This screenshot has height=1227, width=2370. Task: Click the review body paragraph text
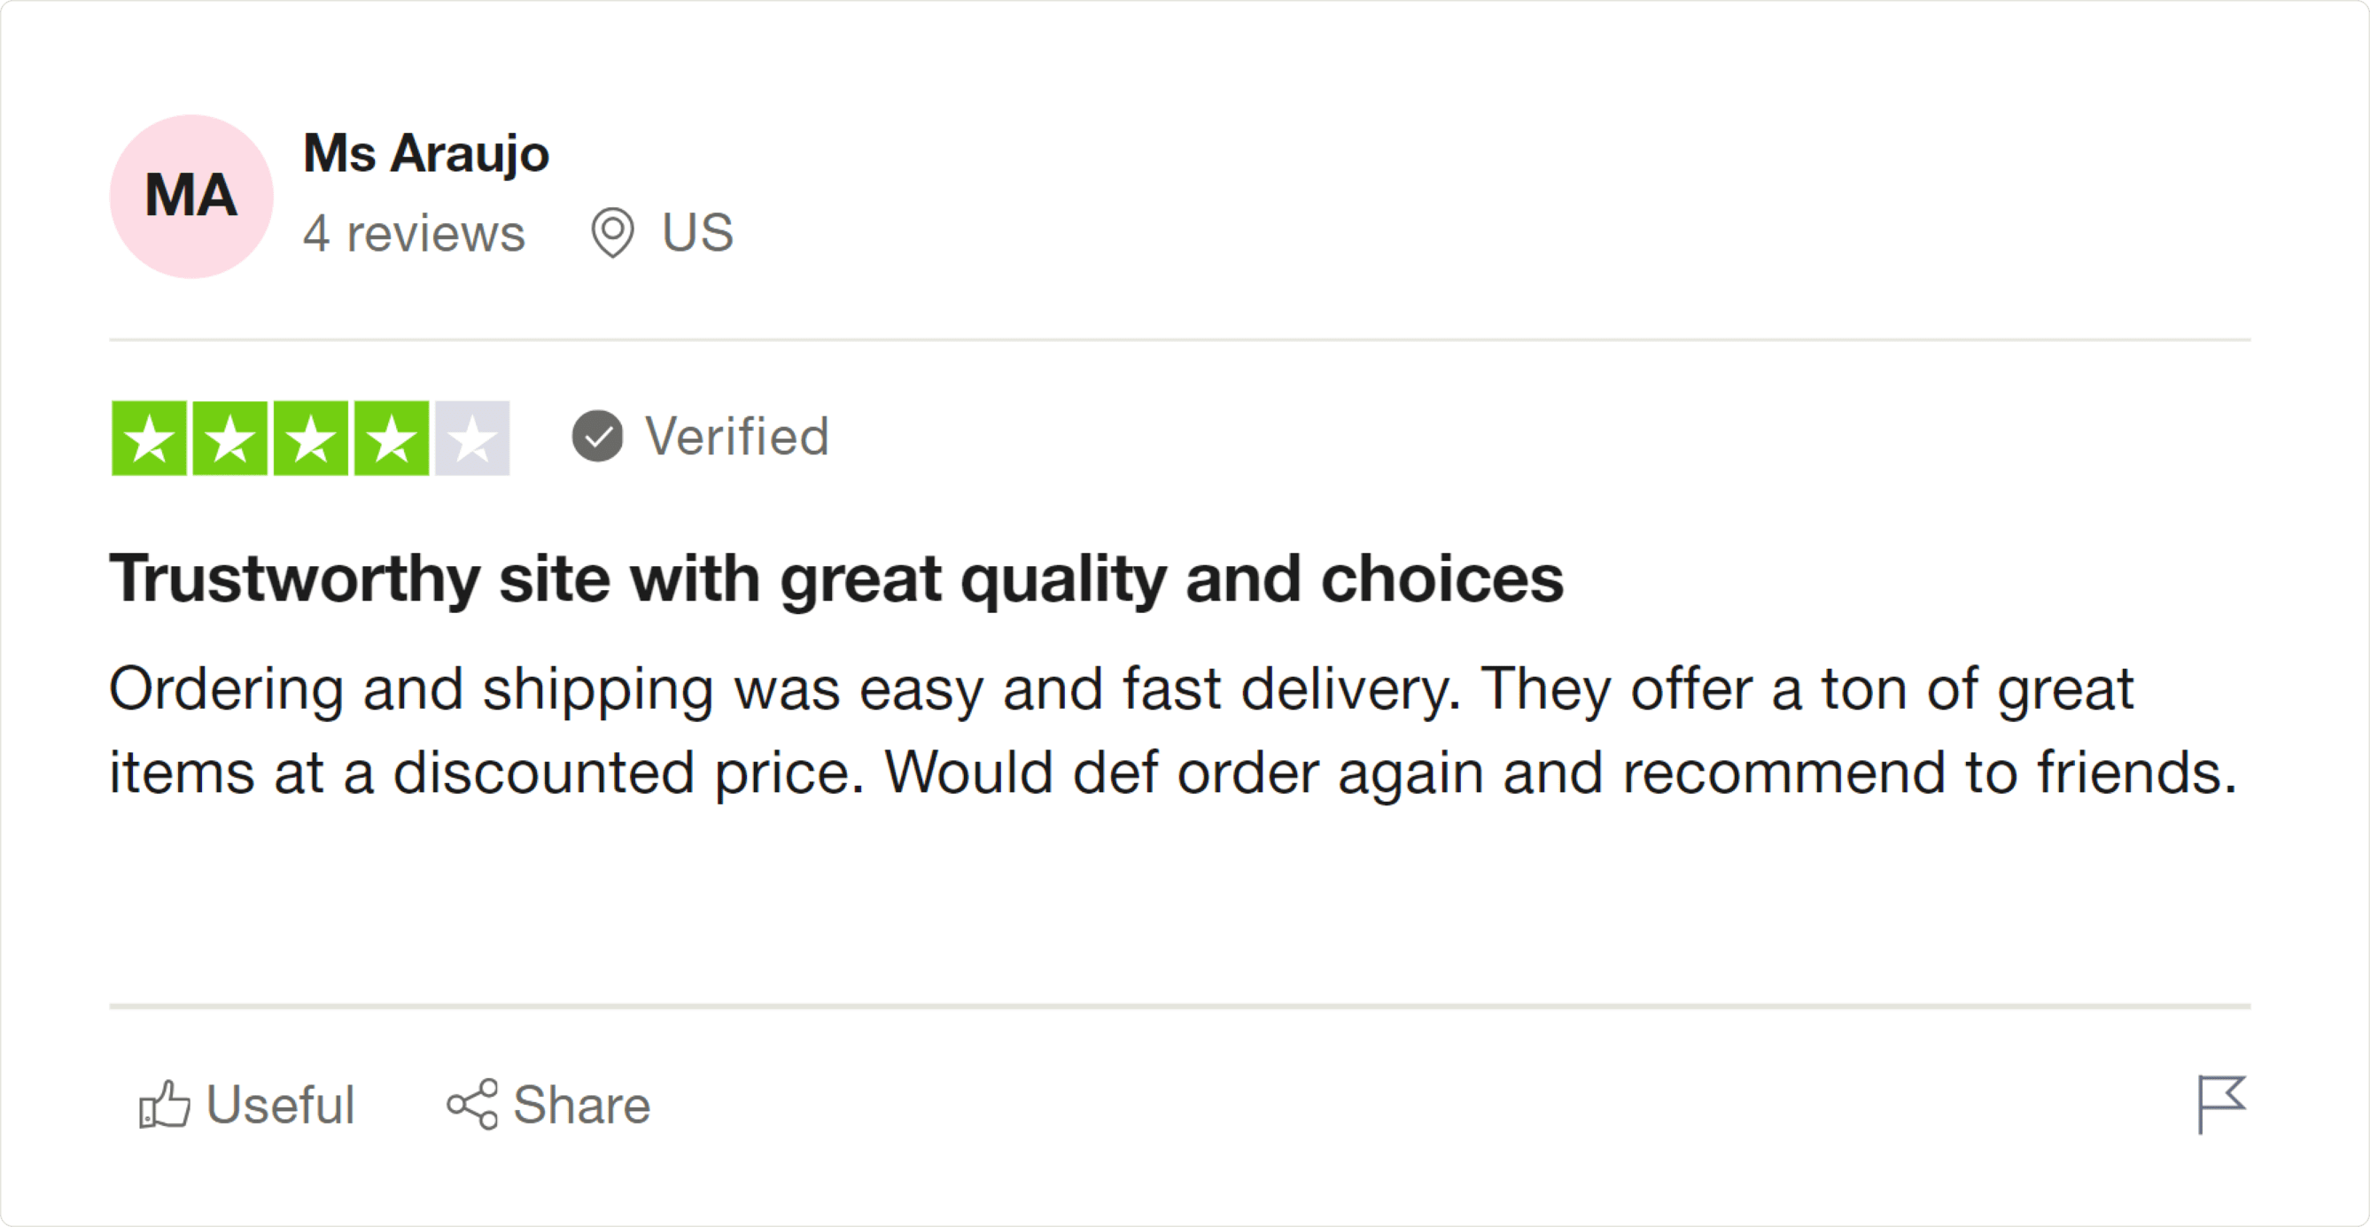click(x=1172, y=730)
